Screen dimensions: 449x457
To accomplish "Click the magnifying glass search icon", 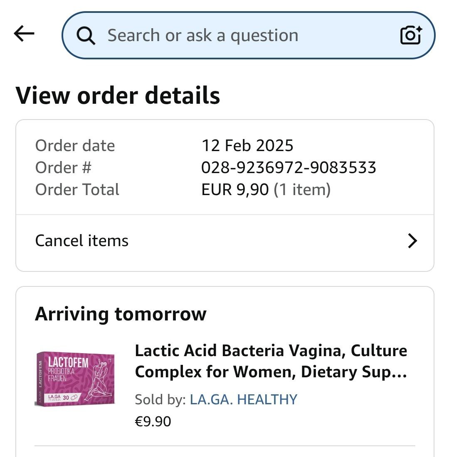I will coord(86,36).
